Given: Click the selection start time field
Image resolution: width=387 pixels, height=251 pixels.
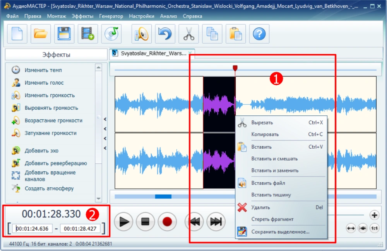Looking at the screenshot, I should pyautogui.click(x=32, y=229).
